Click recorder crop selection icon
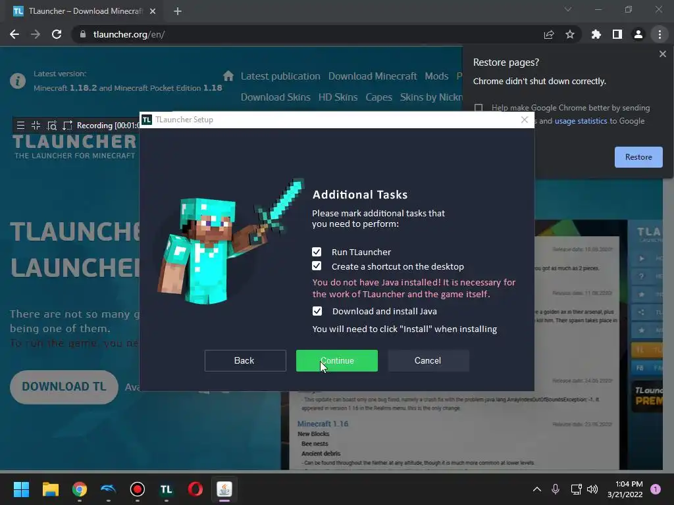The image size is (674, 505). [x=67, y=126]
